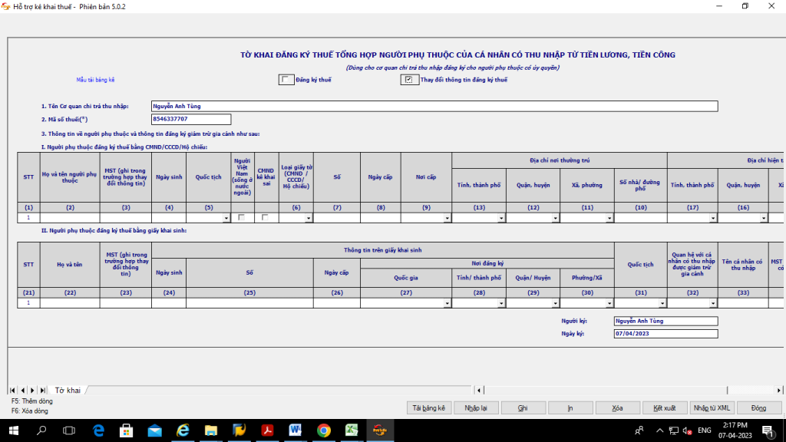Open the Mail app in the taskbar
Viewport: 786px width, 442px height.
tap(154, 430)
